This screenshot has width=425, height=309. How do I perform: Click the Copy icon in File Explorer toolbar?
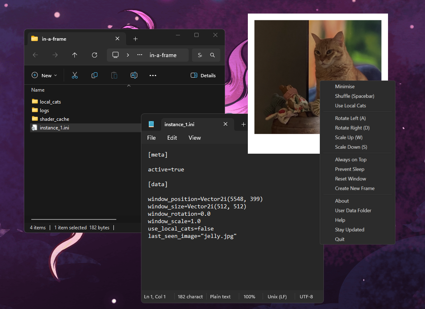point(94,75)
